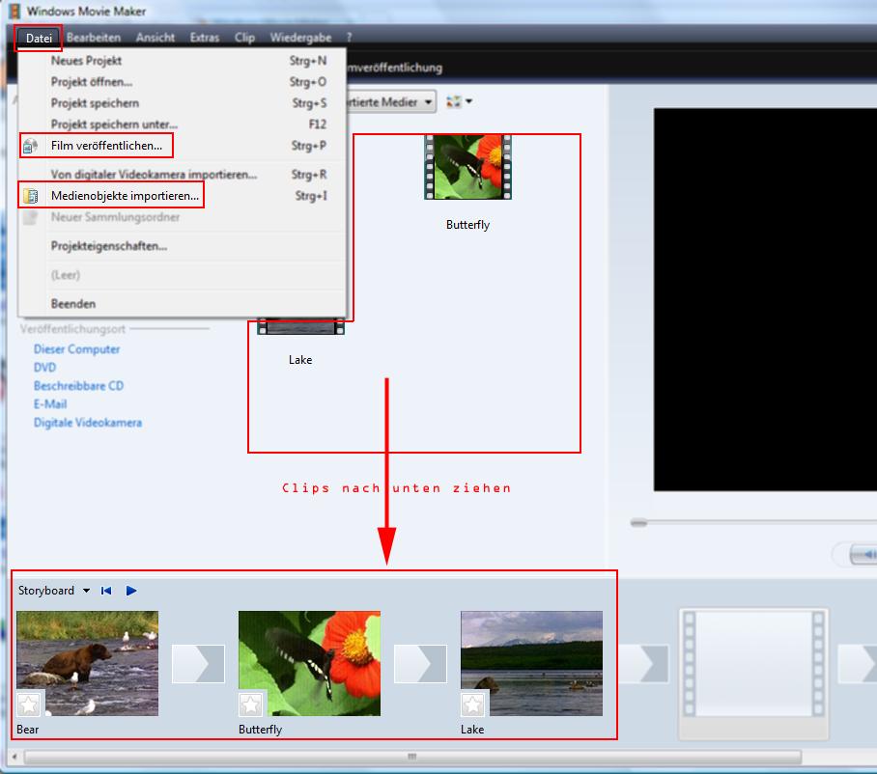Click the Beschreibbare CD link
Screen dimensions: 877x774
(79, 386)
